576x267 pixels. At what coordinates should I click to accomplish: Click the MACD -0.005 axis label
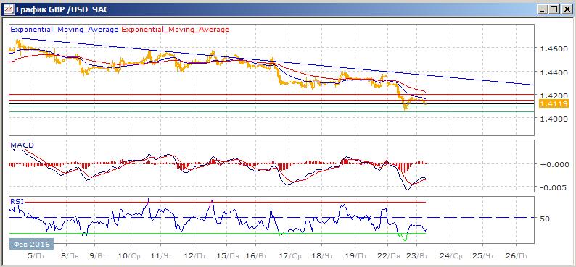(553, 187)
